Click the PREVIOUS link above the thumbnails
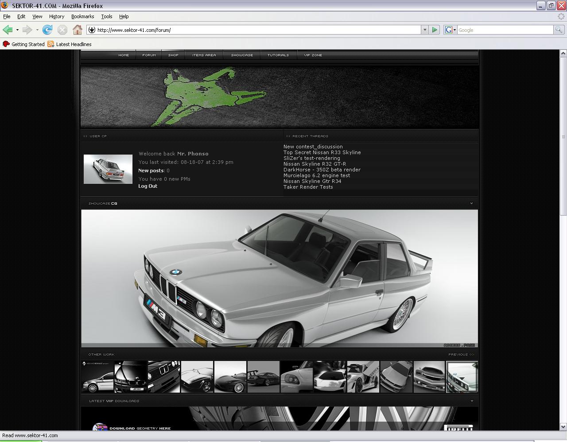 coord(461,354)
